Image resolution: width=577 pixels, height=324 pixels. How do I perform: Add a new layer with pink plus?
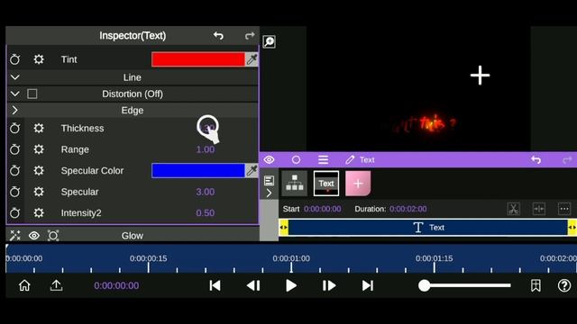click(x=358, y=184)
